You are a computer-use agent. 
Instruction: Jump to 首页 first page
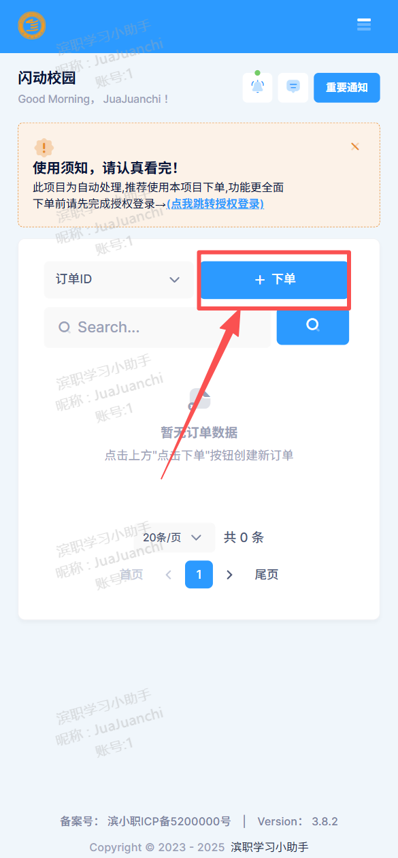click(x=131, y=575)
